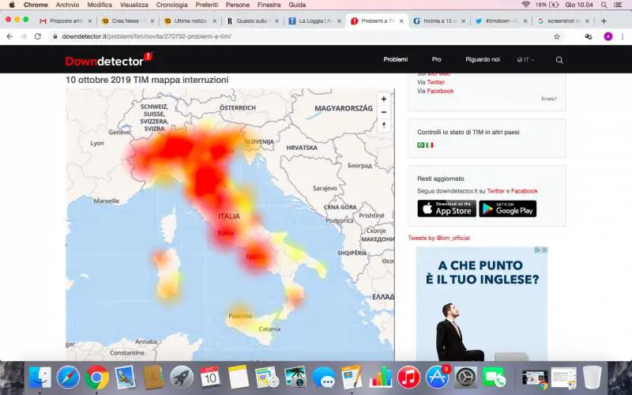632x395 pixels.
Task: Select the Italy flag for TIM
Action: coord(430,145)
